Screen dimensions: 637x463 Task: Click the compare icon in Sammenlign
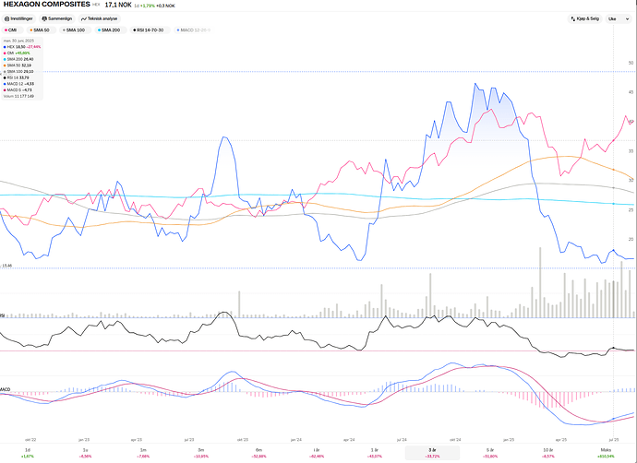point(44,18)
